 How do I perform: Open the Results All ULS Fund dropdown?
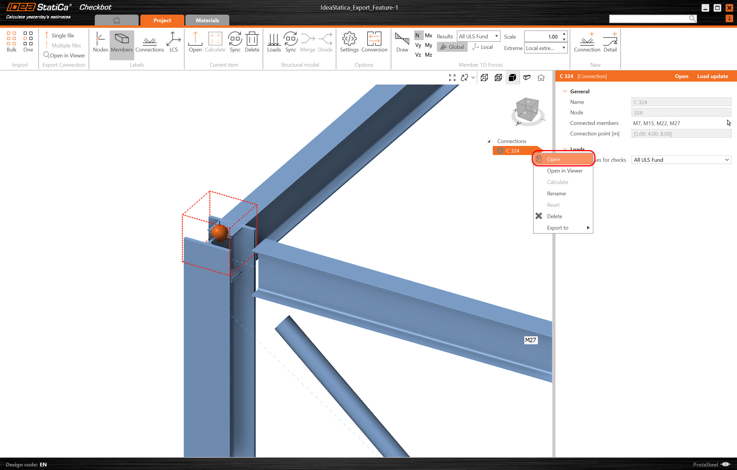tap(478, 37)
